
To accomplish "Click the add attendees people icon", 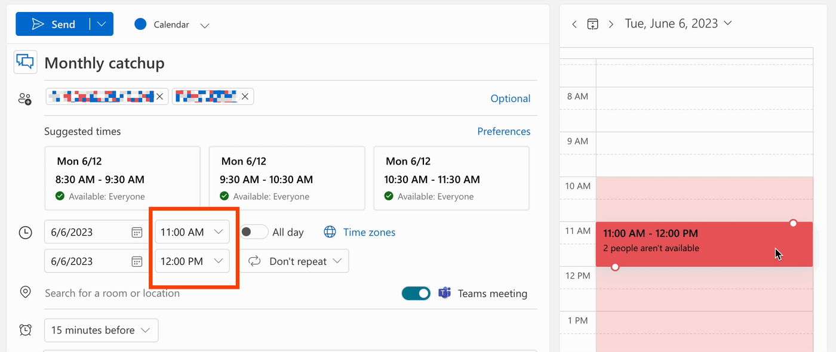I will pos(24,99).
